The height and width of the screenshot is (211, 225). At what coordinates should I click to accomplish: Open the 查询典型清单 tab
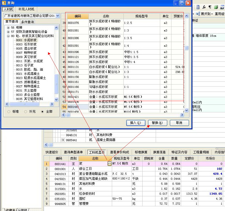(x=73, y=152)
